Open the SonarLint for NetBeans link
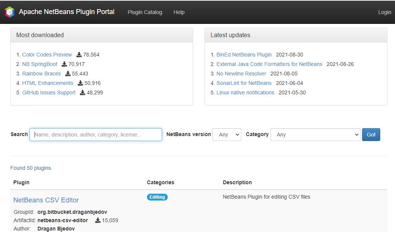This screenshot has height=232, width=395. 244,83
